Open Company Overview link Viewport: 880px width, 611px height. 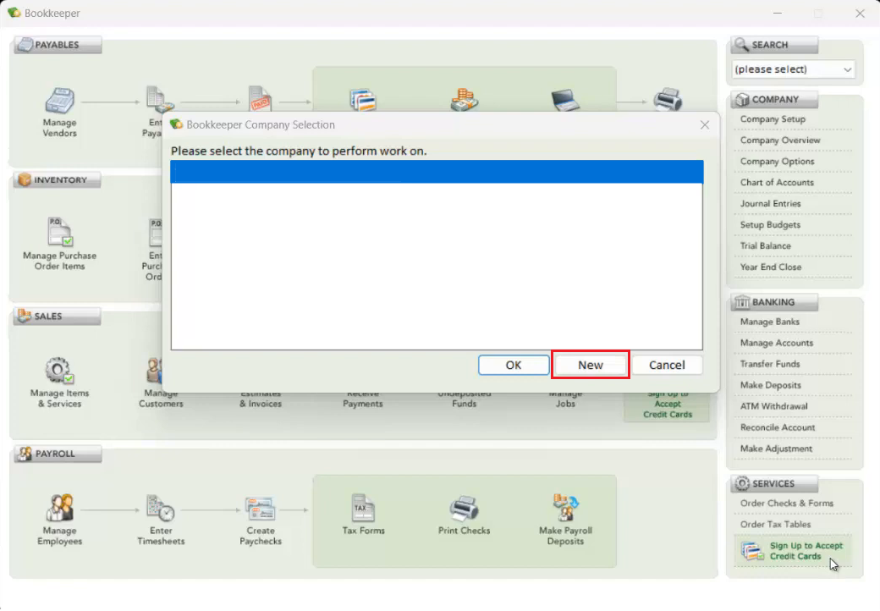(x=780, y=140)
